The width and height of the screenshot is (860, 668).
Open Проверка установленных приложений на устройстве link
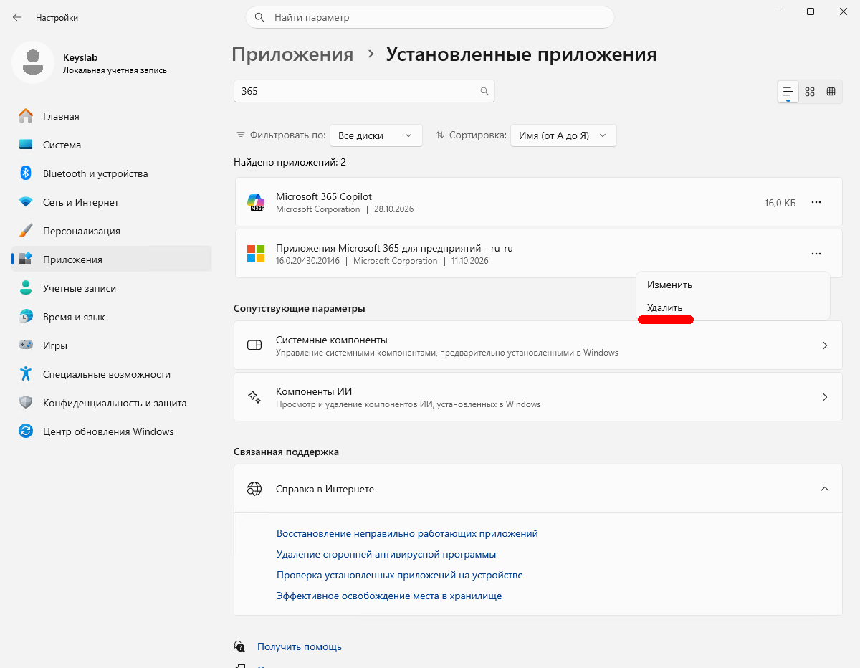tap(400, 575)
